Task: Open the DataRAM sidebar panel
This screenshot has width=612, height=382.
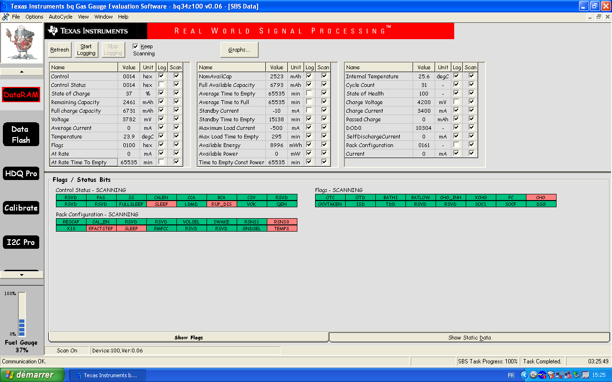Action: [21, 95]
